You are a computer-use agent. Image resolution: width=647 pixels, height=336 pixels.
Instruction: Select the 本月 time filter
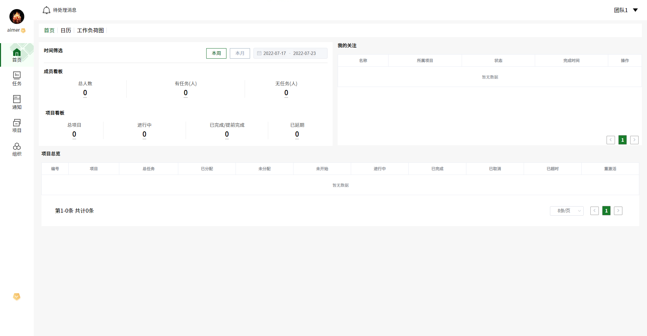tap(240, 53)
